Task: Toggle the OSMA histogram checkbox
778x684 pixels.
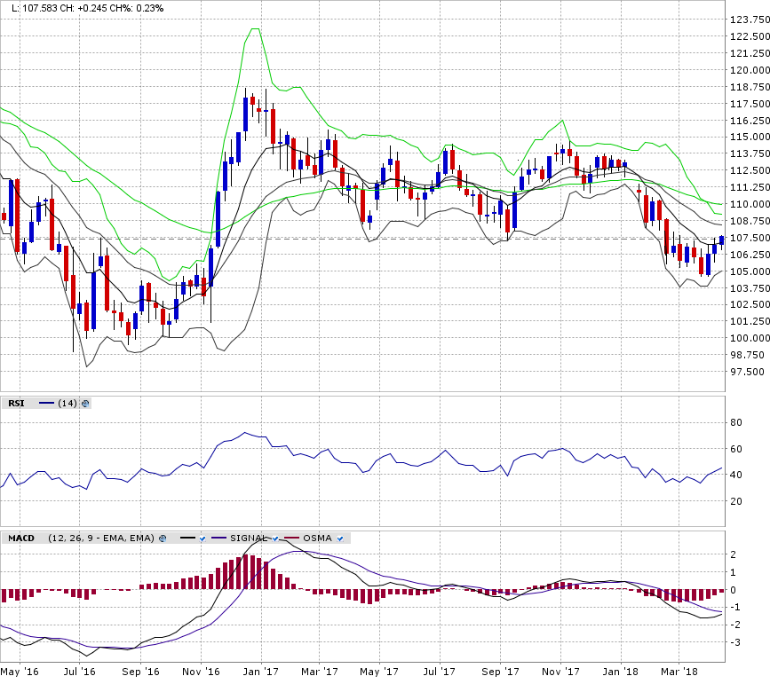Action: (x=340, y=539)
